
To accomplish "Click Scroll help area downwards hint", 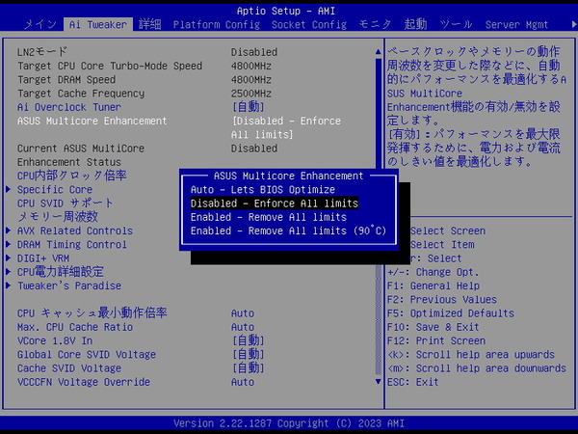I will (477, 368).
